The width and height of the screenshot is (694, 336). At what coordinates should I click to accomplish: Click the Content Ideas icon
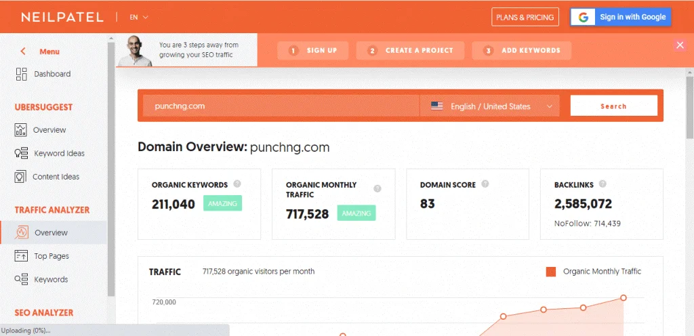coord(21,177)
